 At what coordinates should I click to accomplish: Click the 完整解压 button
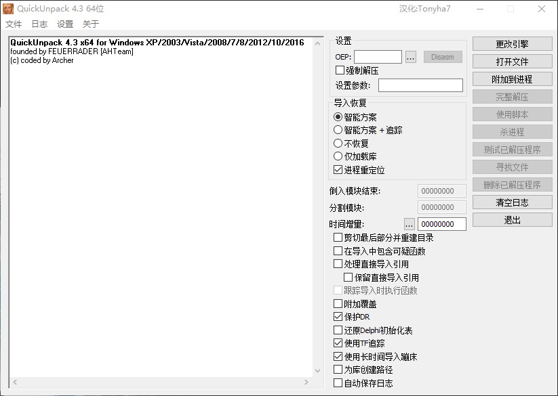click(x=512, y=97)
